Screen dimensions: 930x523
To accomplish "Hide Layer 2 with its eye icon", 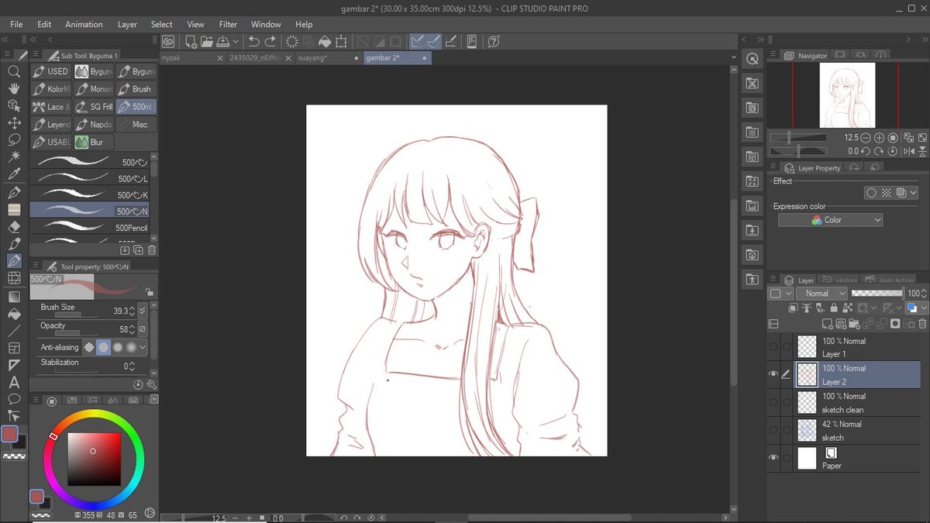I will (773, 374).
